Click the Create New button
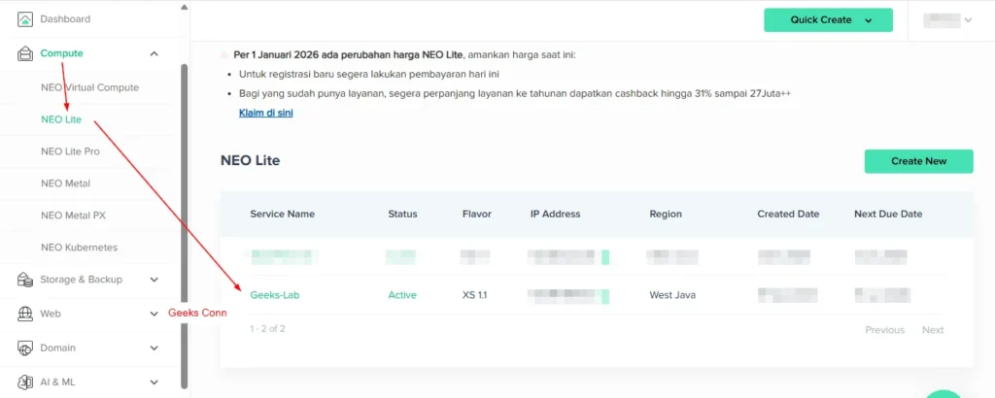This screenshot has height=398, width=995. pyautogui.click(x=918, y=161)
